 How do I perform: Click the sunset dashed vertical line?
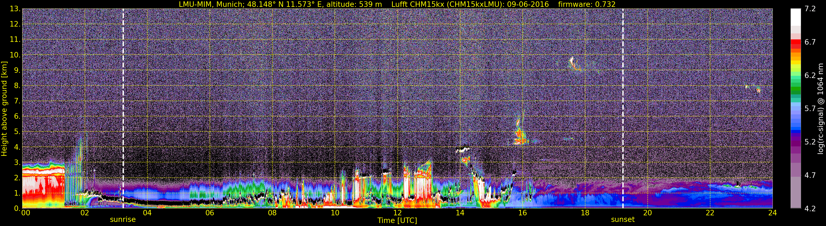[623, 109]
